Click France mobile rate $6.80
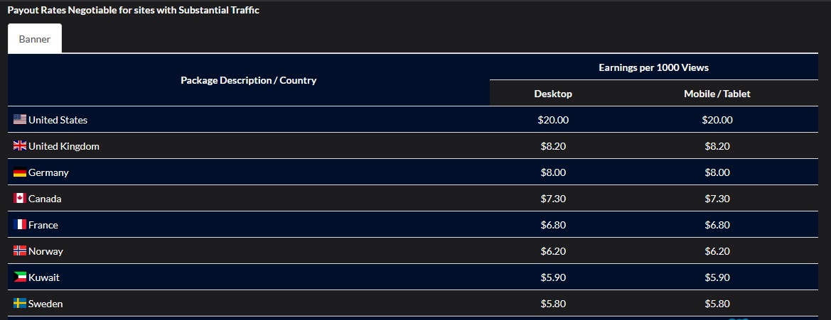The width and height of the screenshot is (831, 320). (717, 225)
